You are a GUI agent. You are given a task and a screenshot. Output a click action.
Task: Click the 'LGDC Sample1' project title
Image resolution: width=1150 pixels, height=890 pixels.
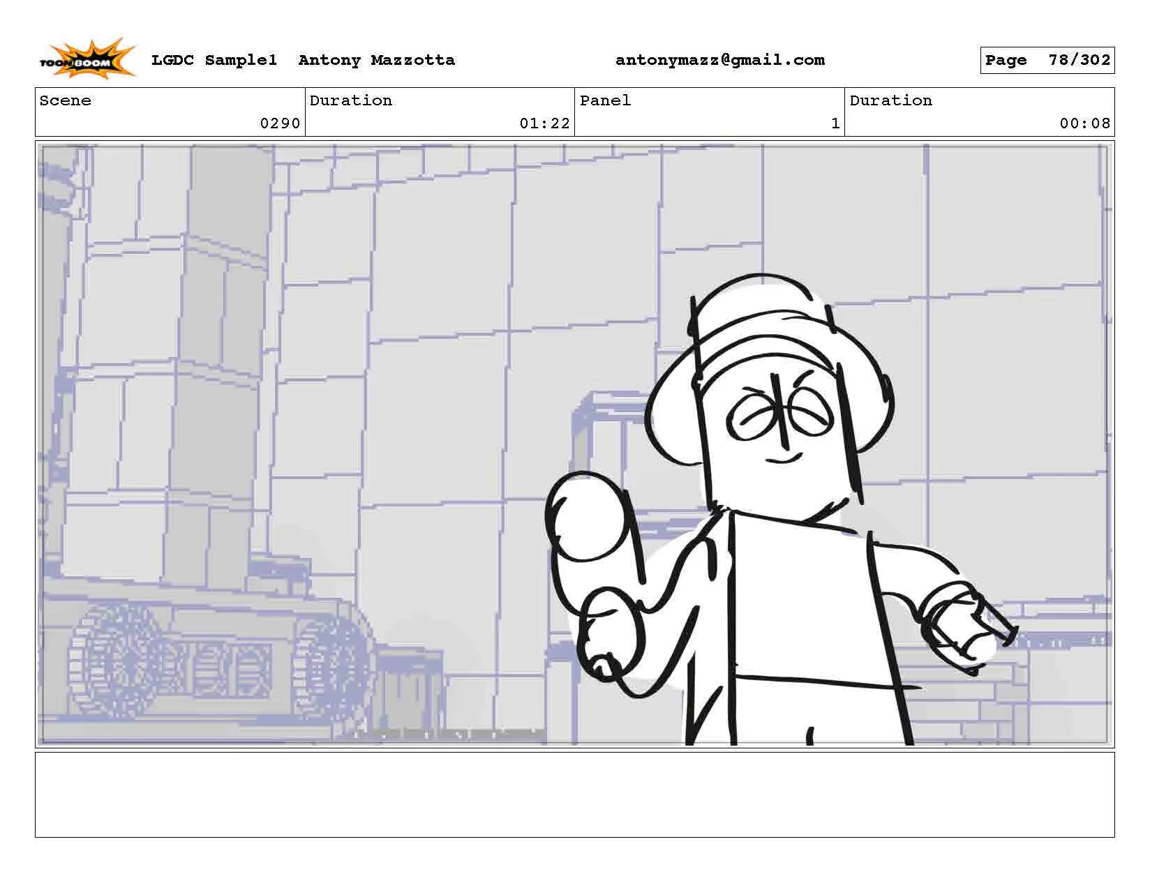[x=214, y=60]
